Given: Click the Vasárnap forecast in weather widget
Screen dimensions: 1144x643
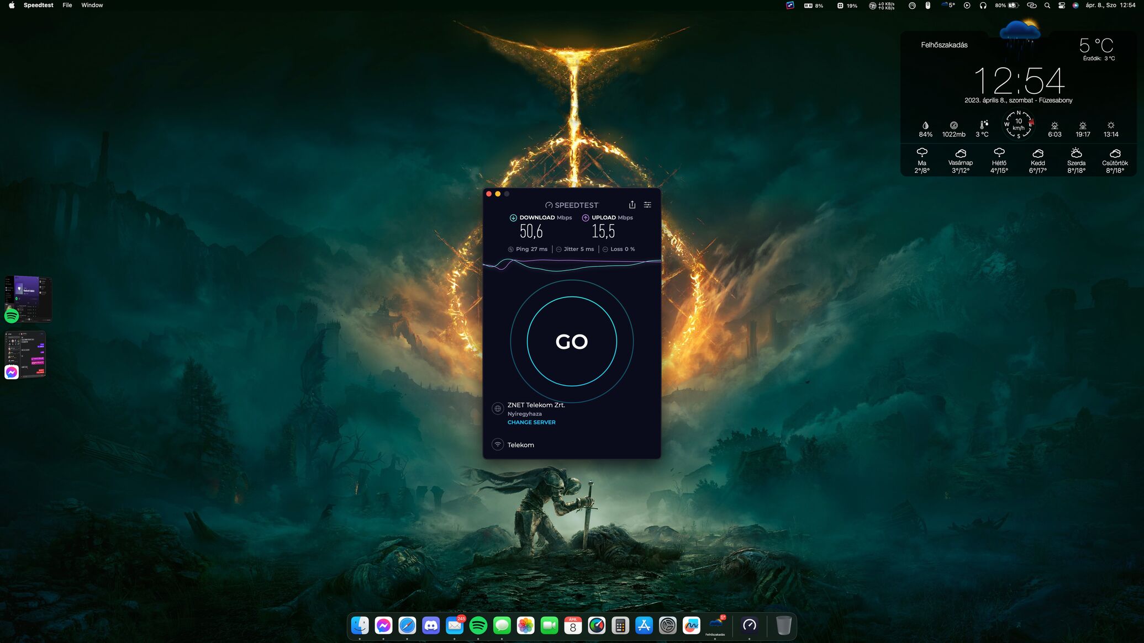Looking at the screenshot, I should [x=960, y=160].
